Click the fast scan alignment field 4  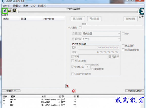pos(88,67)
